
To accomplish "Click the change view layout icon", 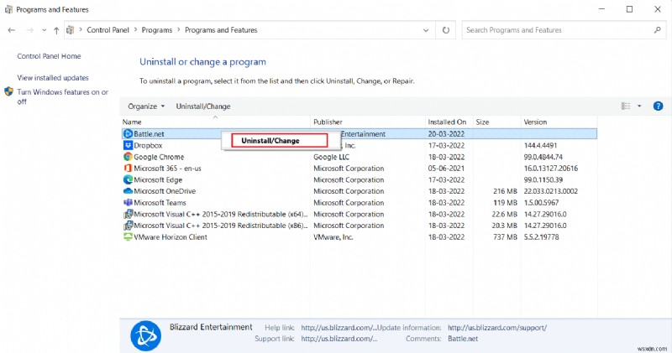I will point(626,106).
